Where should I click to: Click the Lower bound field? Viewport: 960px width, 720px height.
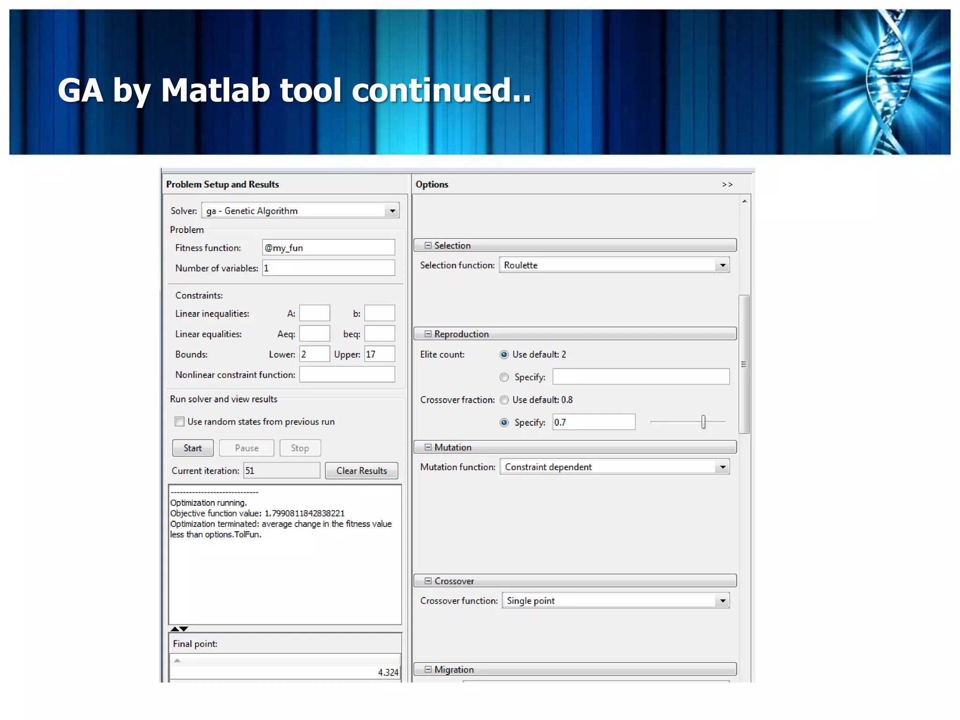pyautogui.click(x=315, y=354)
